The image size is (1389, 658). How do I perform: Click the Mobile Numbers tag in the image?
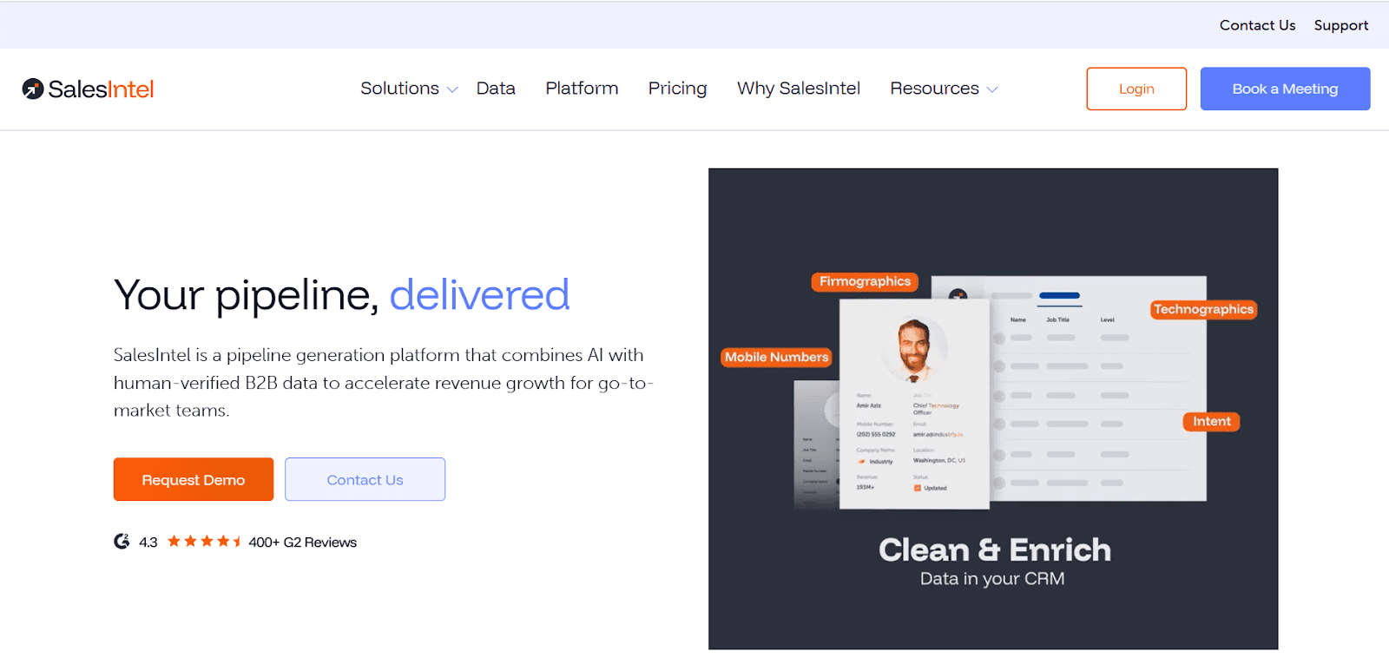777,357
